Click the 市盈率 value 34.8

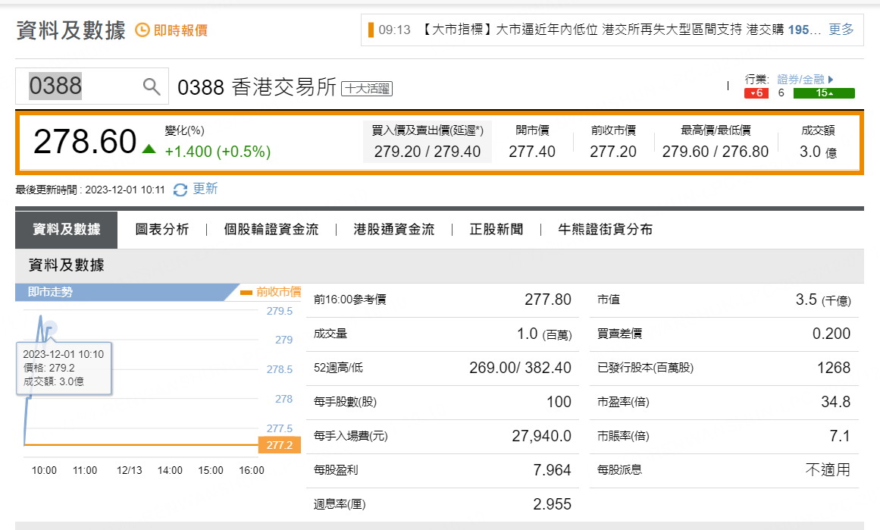point(836,402)
